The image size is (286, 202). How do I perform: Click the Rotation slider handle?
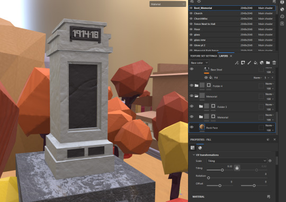click(x=209, y=178)
